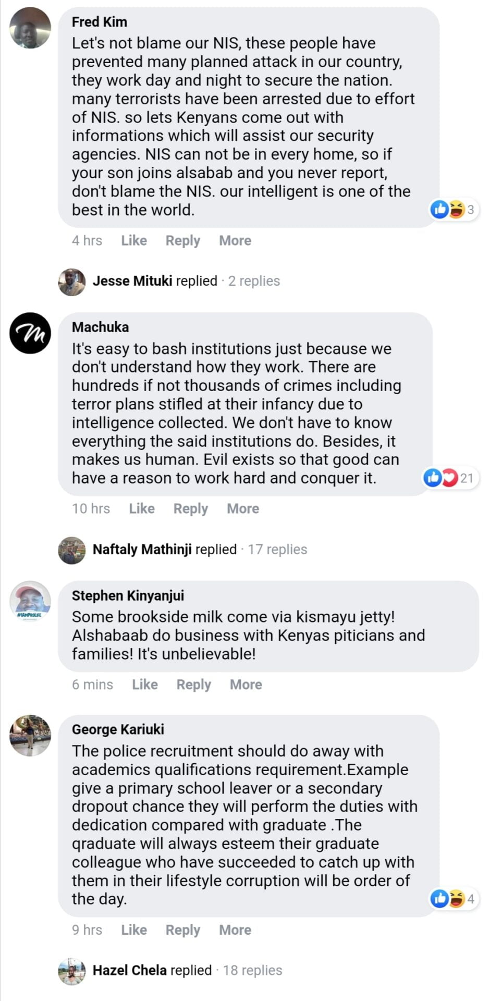Click Naftaly Mathinji's small reply avatar

coord(71,550)
